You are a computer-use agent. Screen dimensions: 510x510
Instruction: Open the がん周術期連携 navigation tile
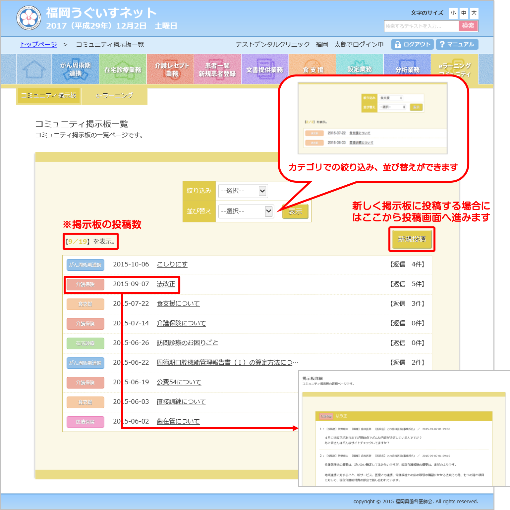tap(75, 69)
